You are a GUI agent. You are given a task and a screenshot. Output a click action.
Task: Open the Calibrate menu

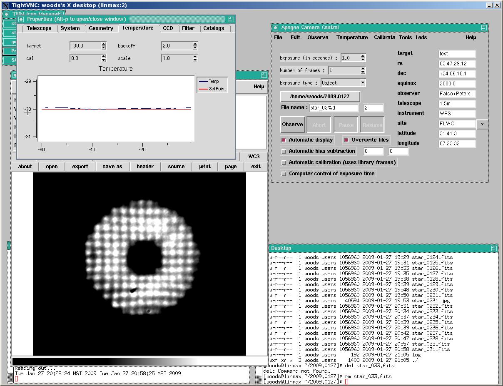385,37
